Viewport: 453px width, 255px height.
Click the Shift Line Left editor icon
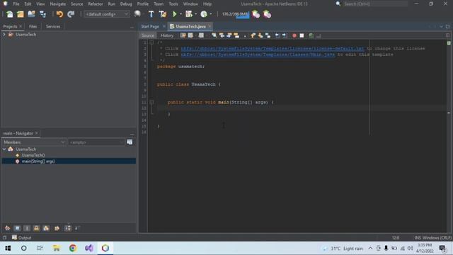(x=277, y=35)
